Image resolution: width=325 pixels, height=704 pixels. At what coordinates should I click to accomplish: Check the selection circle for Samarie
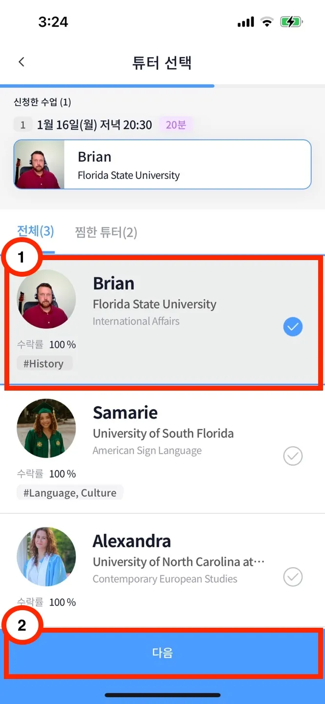point(293,456)
